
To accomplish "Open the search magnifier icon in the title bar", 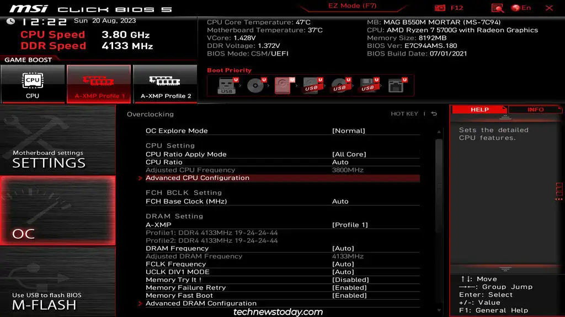I will click(497, 8).
